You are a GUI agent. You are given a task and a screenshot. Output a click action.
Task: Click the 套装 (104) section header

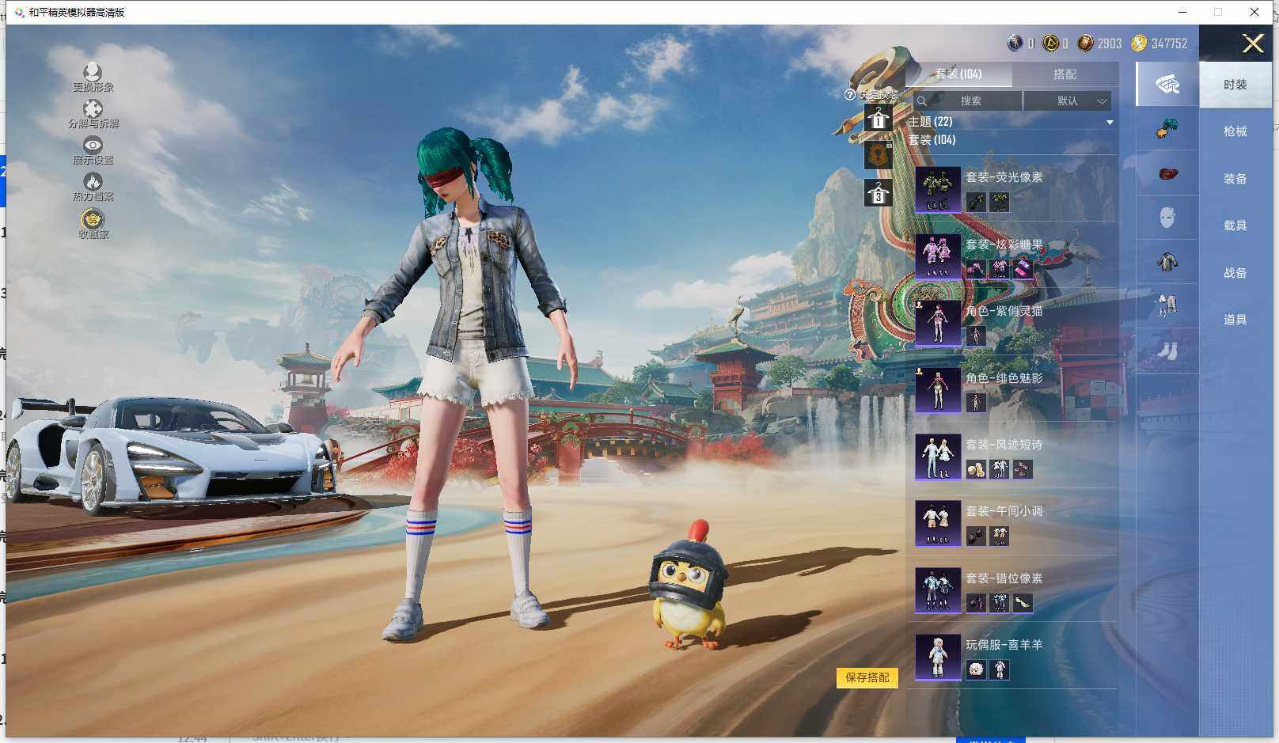click(x=932, y=140)
